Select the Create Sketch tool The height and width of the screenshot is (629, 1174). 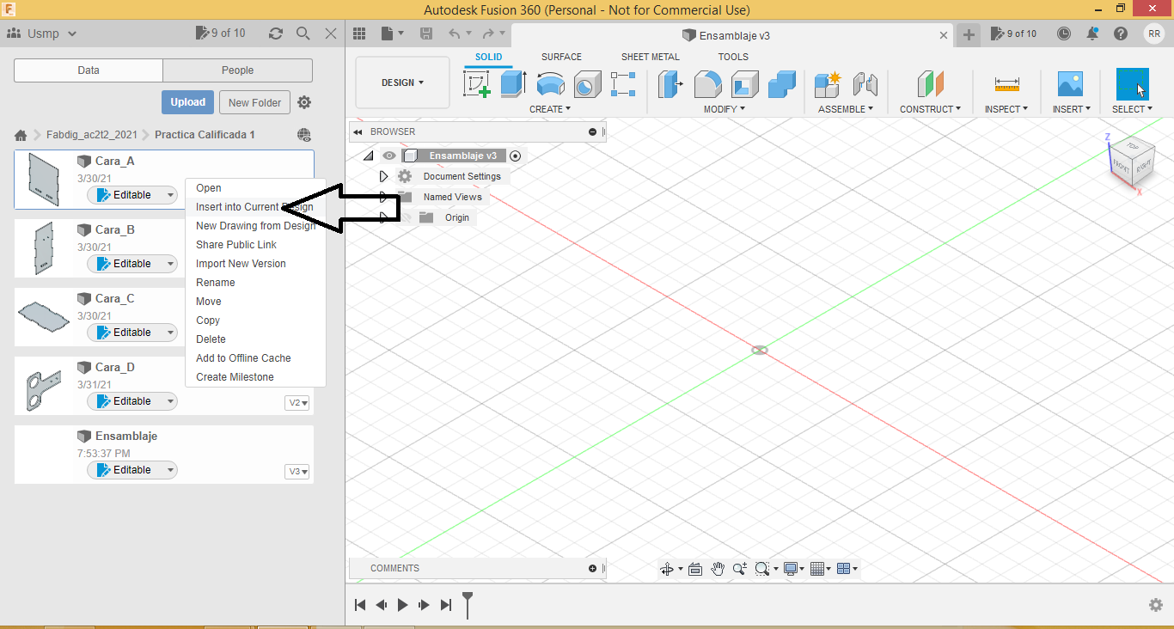477,84
